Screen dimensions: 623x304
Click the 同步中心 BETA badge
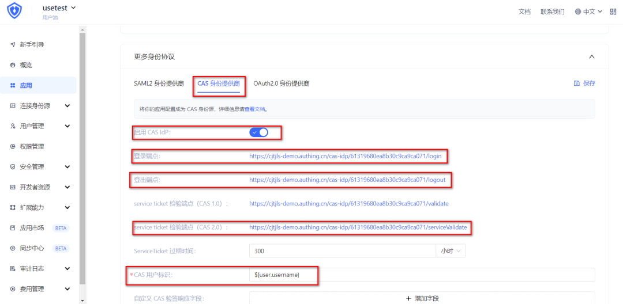(61, 249)
